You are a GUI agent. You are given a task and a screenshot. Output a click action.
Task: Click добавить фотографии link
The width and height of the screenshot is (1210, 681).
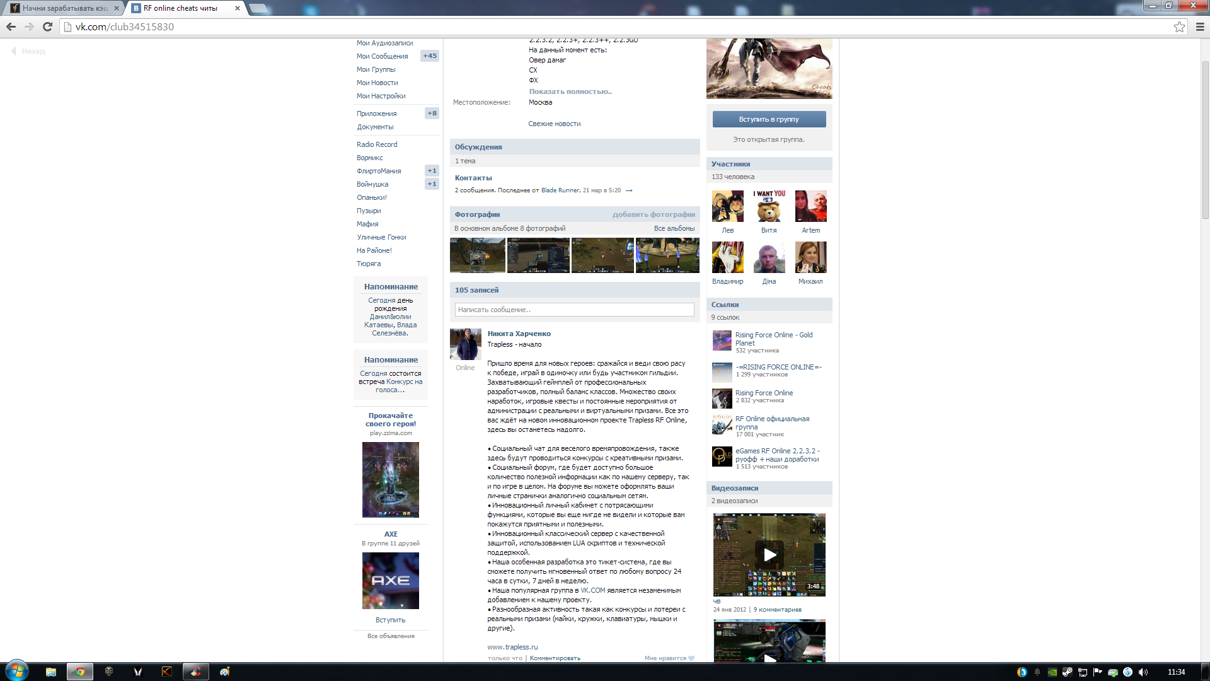[x=654, y=214]
